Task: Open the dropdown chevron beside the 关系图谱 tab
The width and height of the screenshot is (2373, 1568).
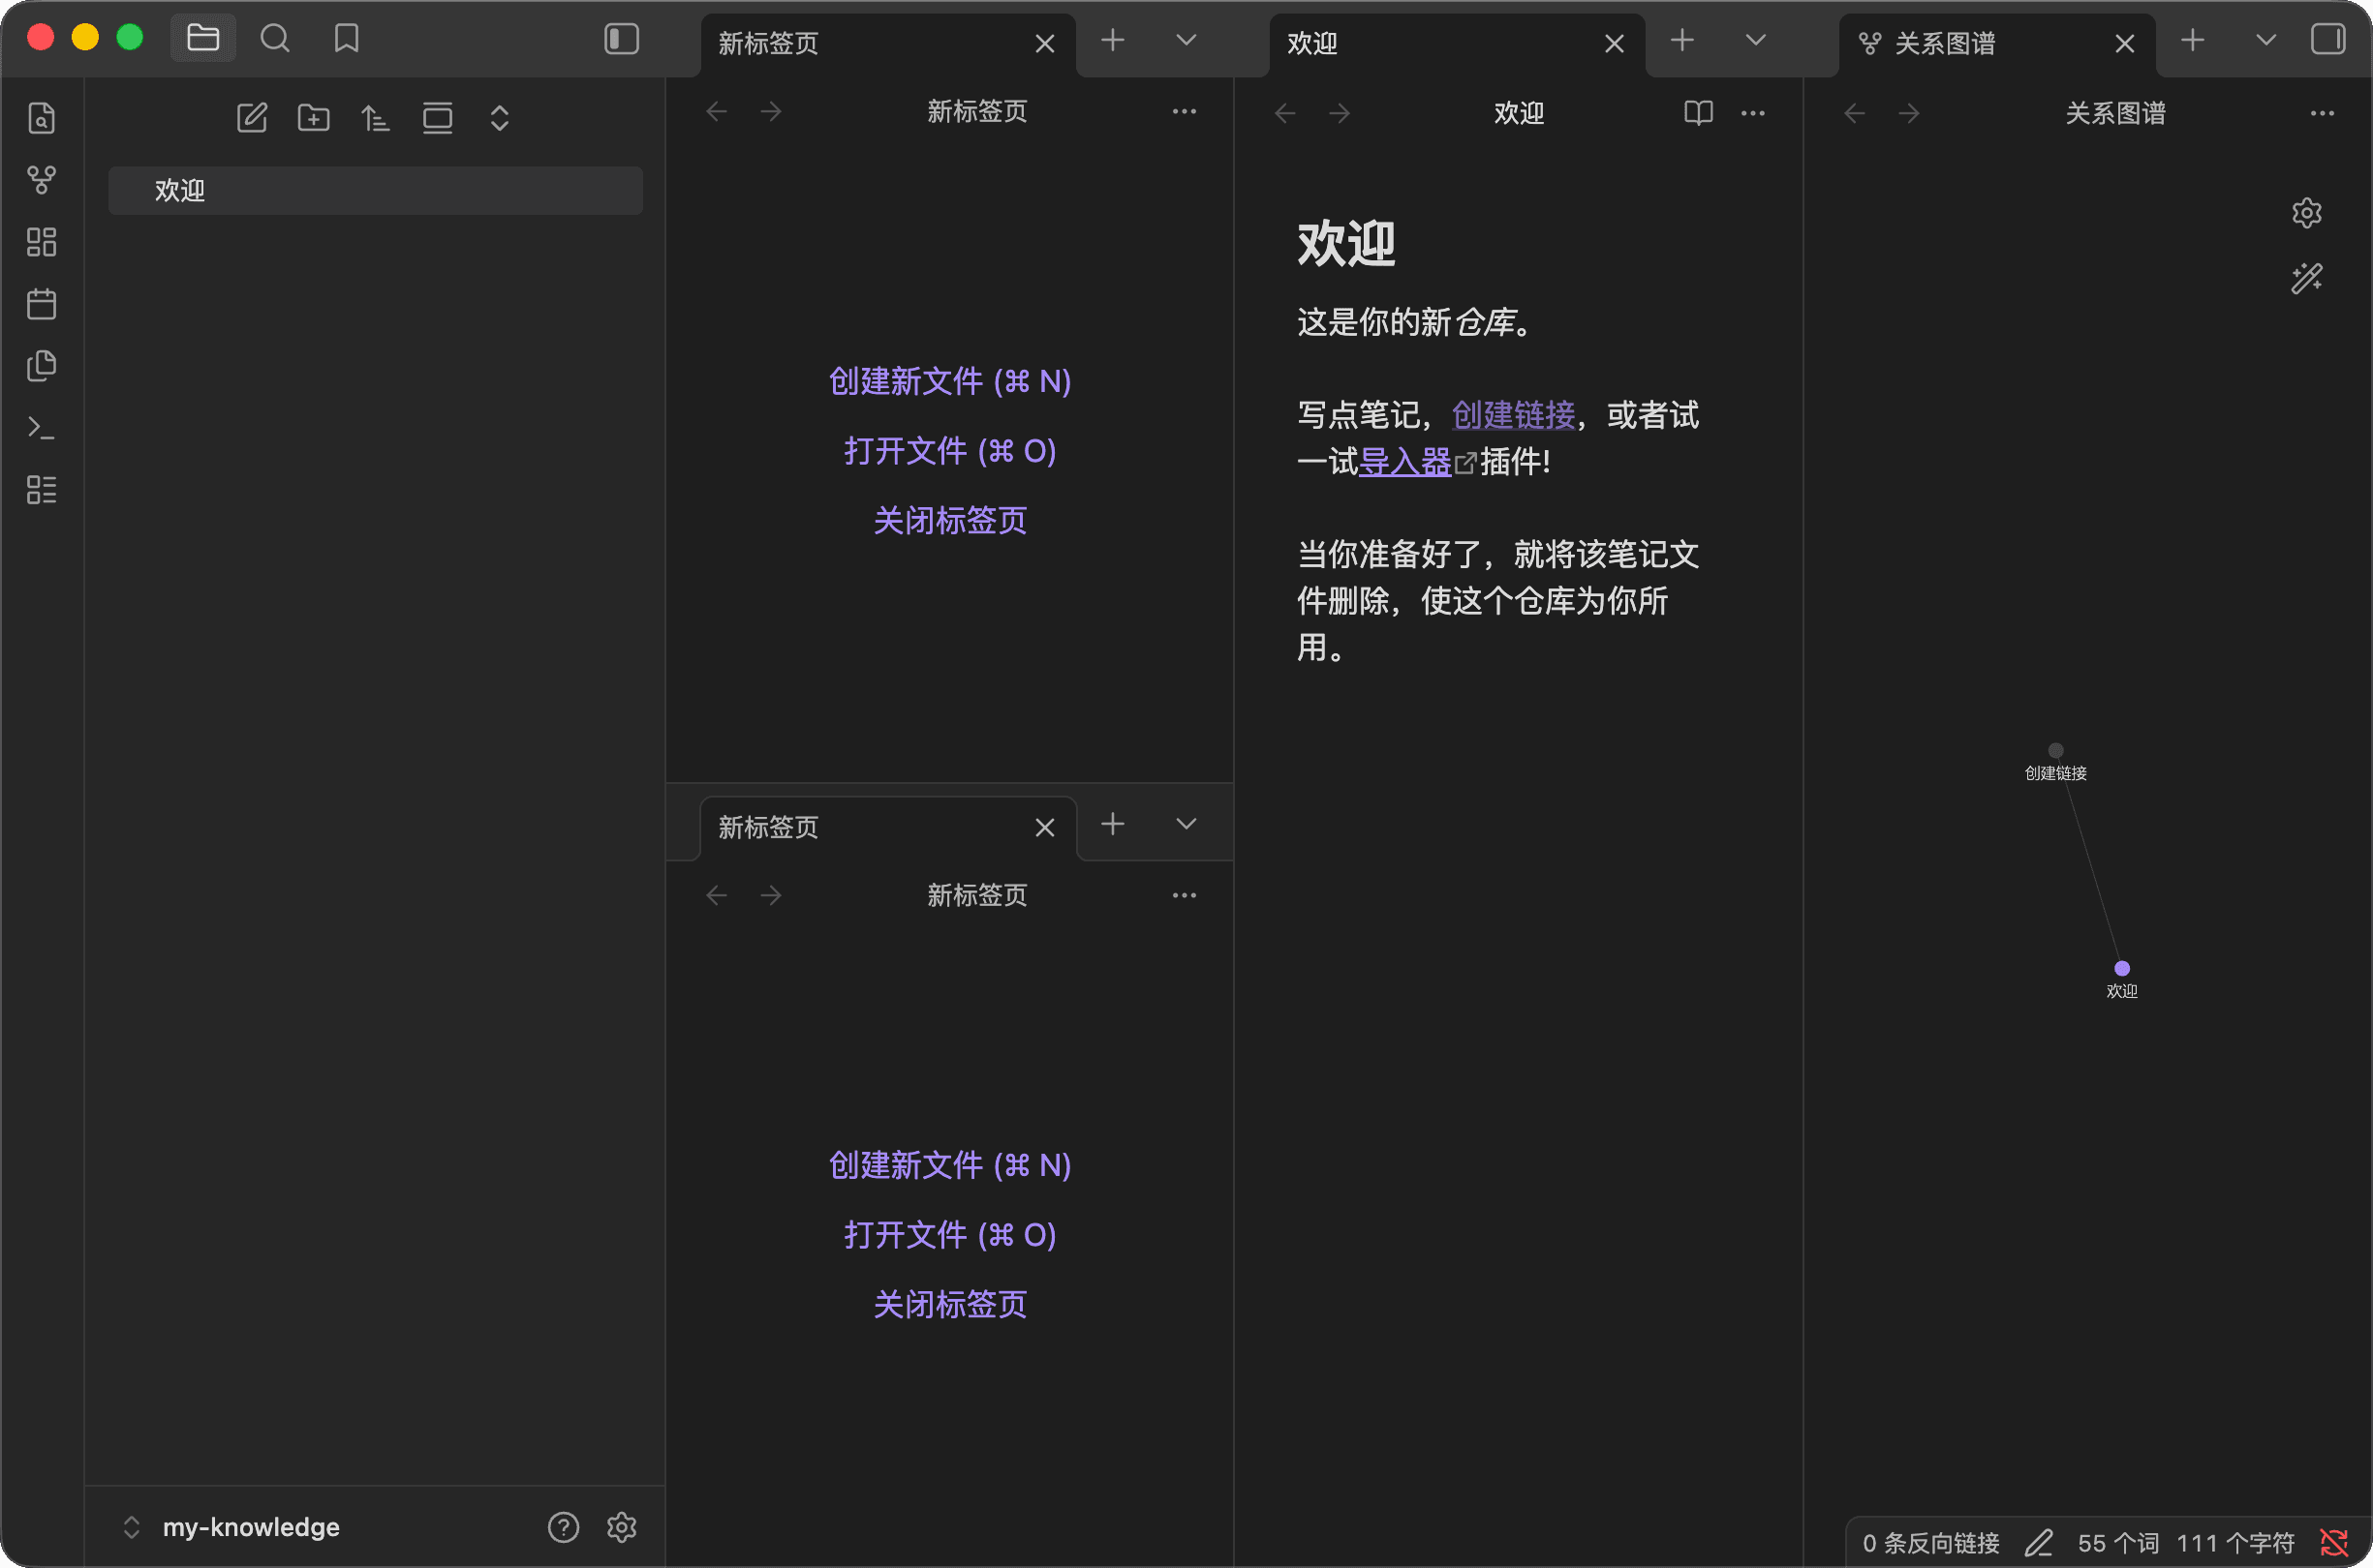Action: click(2265, 41)
